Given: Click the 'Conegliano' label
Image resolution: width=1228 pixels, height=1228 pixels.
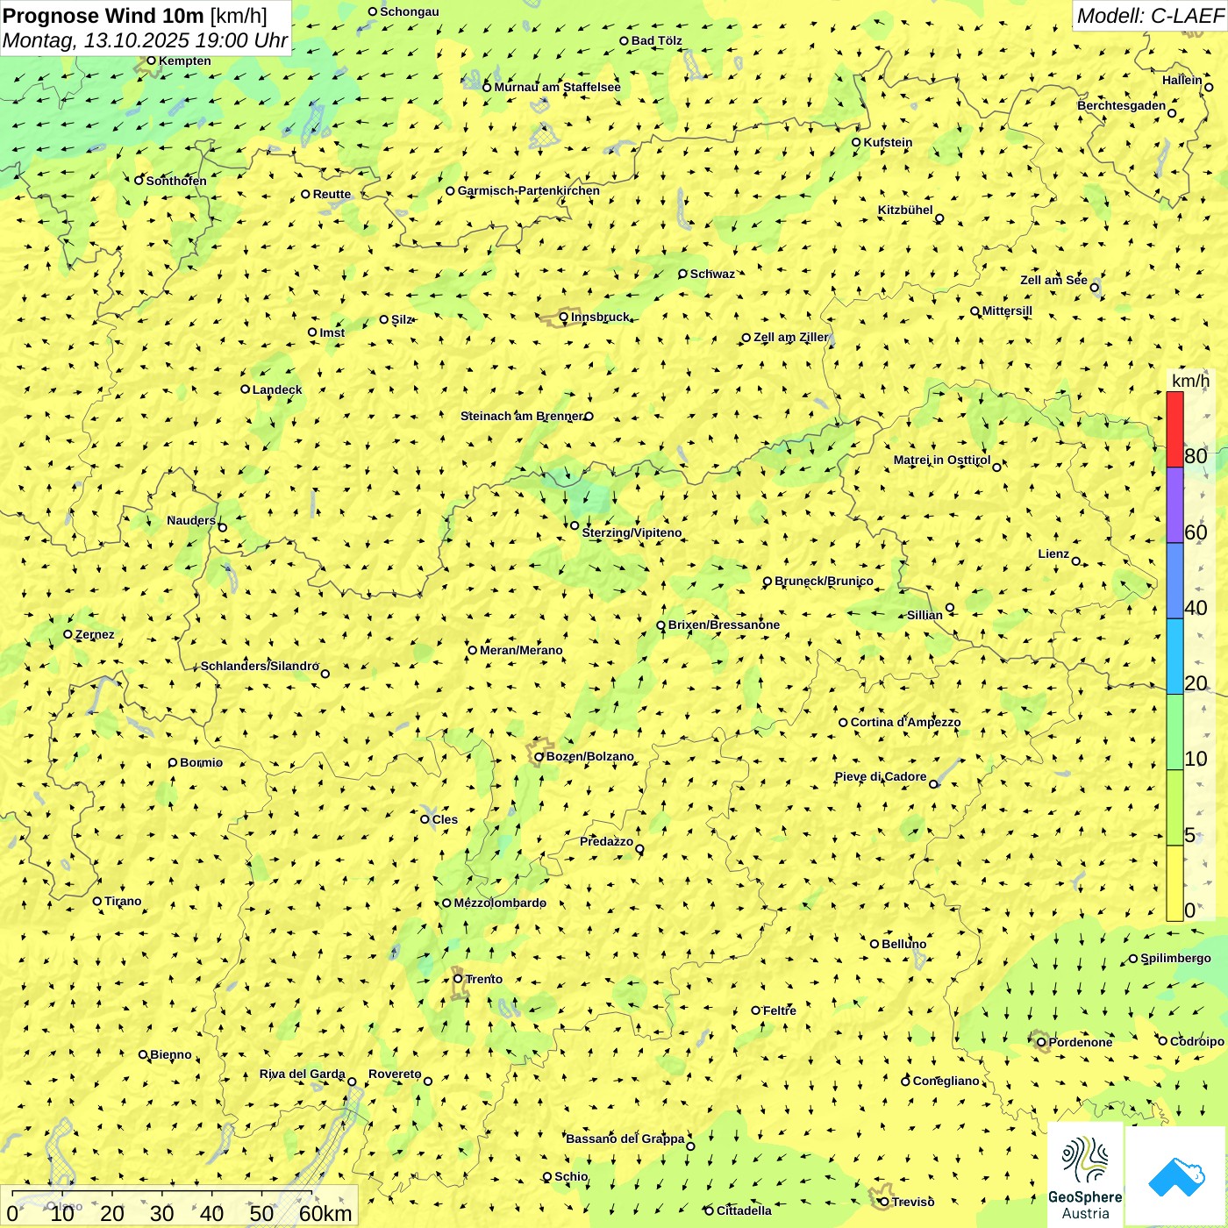Looking at the screenshot, I should (x=946, y=1081).
